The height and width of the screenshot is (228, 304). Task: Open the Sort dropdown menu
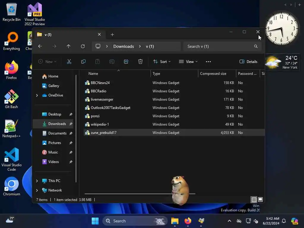tap(162, 62)
